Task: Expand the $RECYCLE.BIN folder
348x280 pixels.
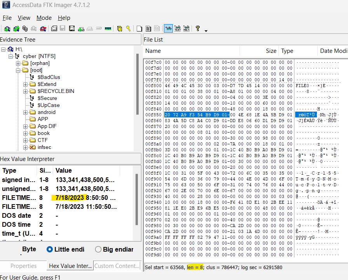Action: 25,91
